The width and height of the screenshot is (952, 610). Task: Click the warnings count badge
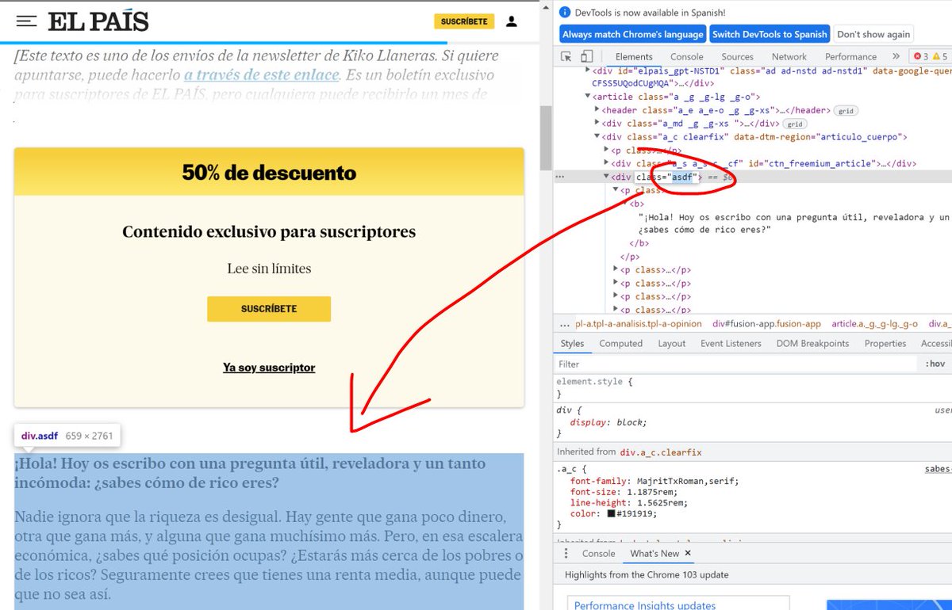click(x=940, y=56)
